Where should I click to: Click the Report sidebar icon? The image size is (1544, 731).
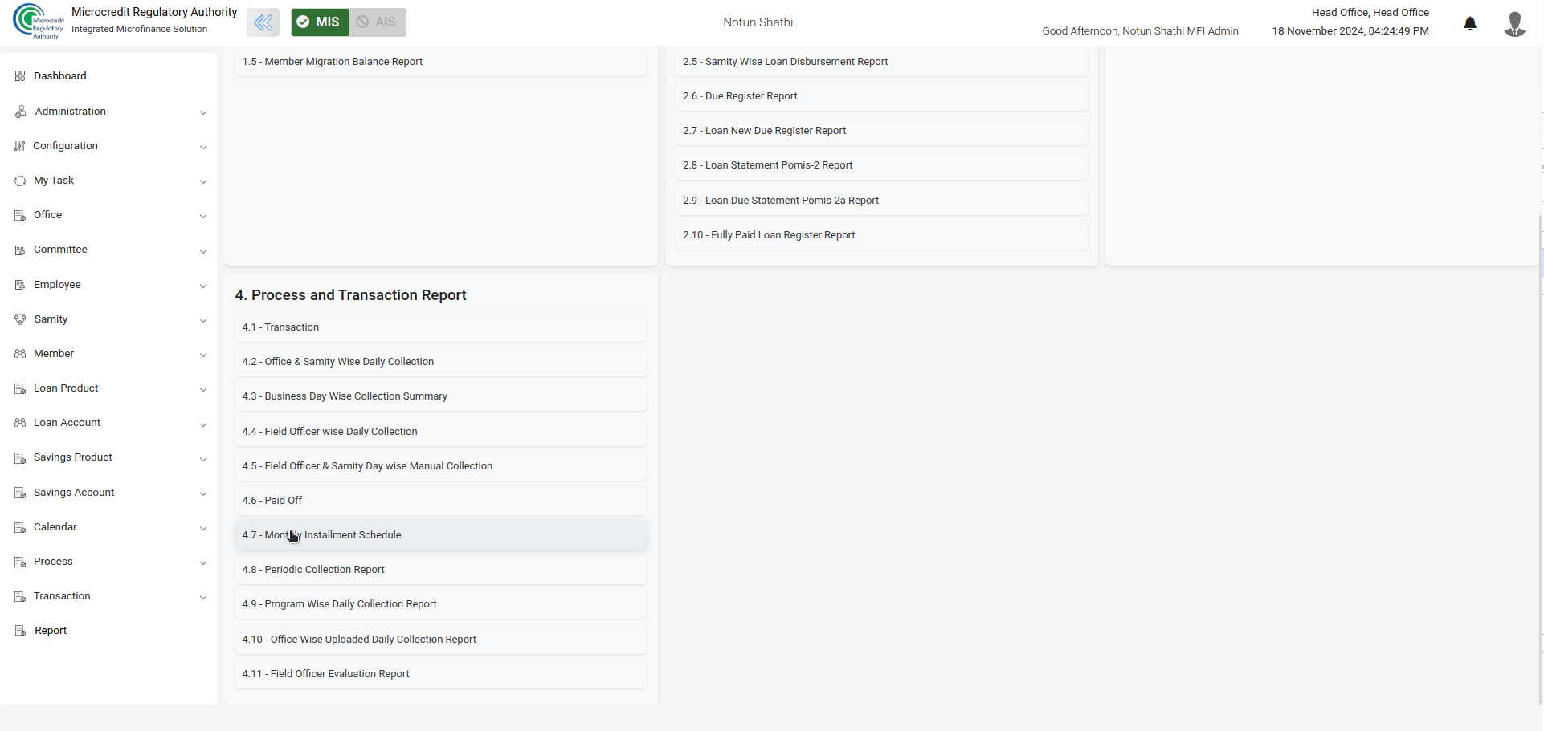(20, 631)
